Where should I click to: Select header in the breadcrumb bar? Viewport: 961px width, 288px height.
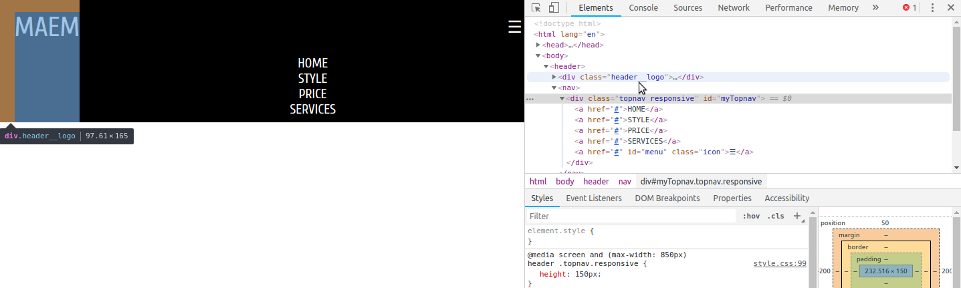(596, 182)
